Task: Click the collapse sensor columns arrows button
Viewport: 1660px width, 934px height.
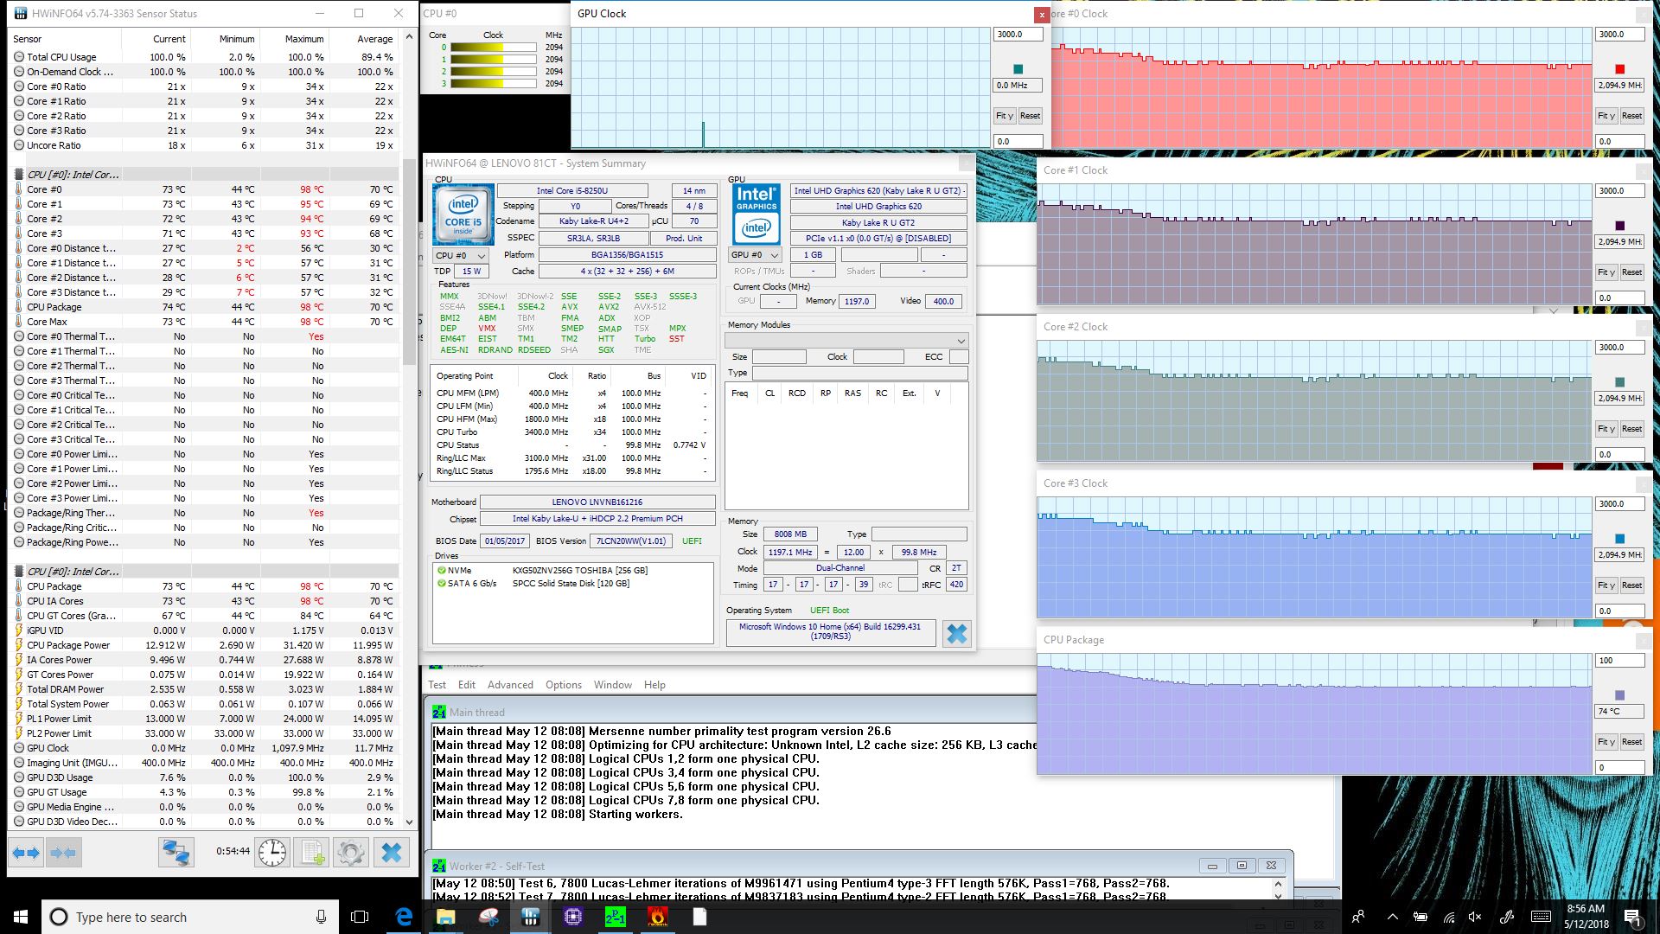Action: pyautogui.click(x=63, y=853)
